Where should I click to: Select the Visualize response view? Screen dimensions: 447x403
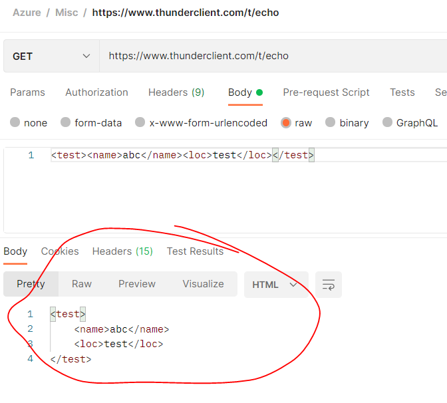click(x=203, y=284)
